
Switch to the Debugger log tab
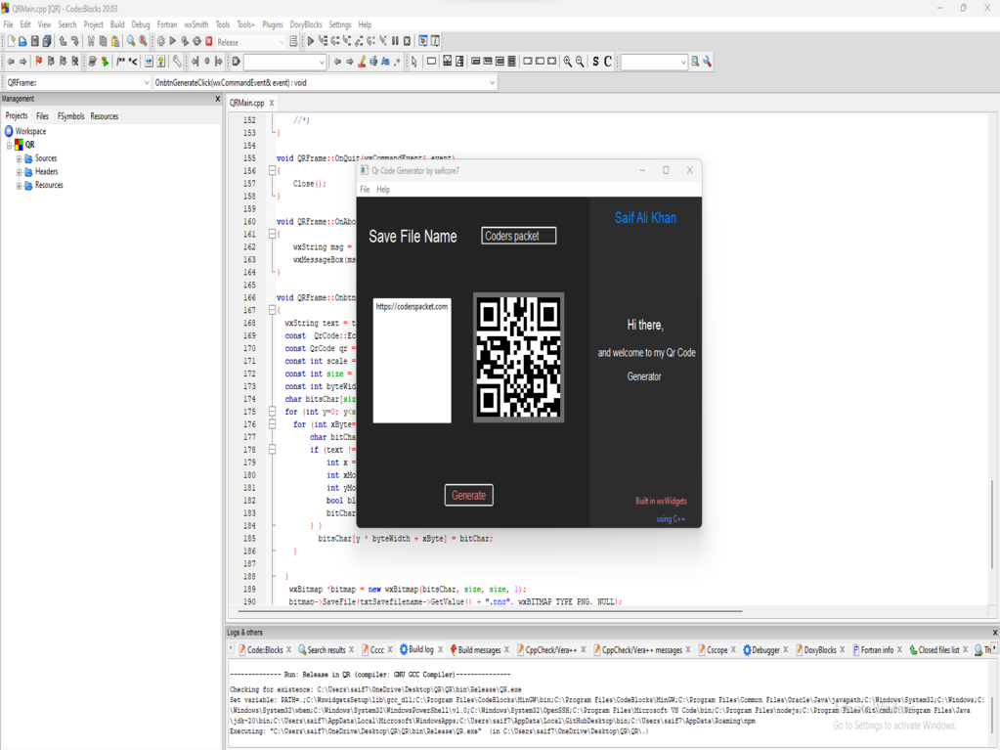click(765, 650)
